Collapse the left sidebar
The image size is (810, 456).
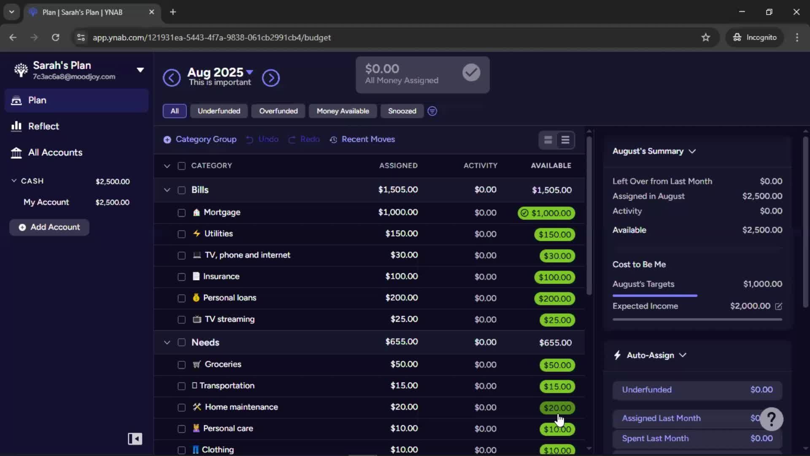135,439
